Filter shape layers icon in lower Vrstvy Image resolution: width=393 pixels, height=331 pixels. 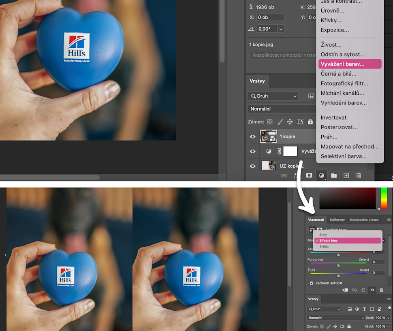(x=372, y=309)
